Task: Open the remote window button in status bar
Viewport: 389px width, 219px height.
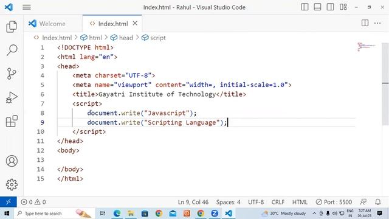Action: tap(8, 202)
